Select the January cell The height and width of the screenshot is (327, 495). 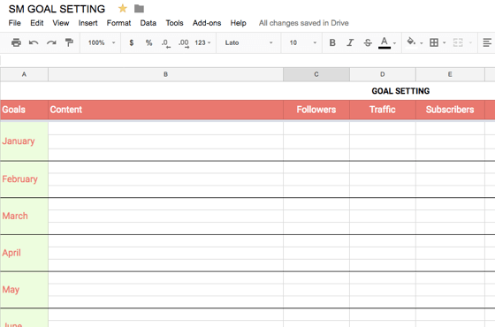[x=24, y=141]
